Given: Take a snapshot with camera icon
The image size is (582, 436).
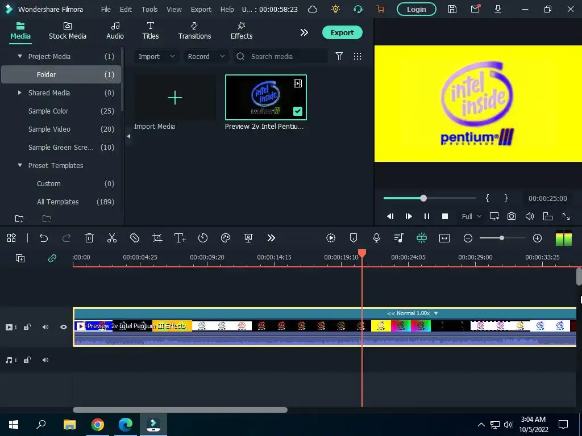Looking at the screenshot, I should [512, 216].
